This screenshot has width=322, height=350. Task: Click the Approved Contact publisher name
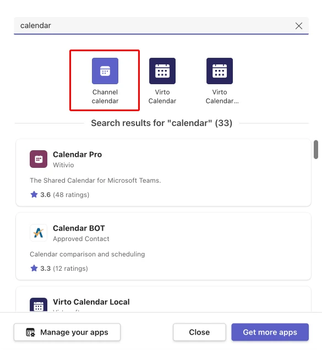pos(81,239)
